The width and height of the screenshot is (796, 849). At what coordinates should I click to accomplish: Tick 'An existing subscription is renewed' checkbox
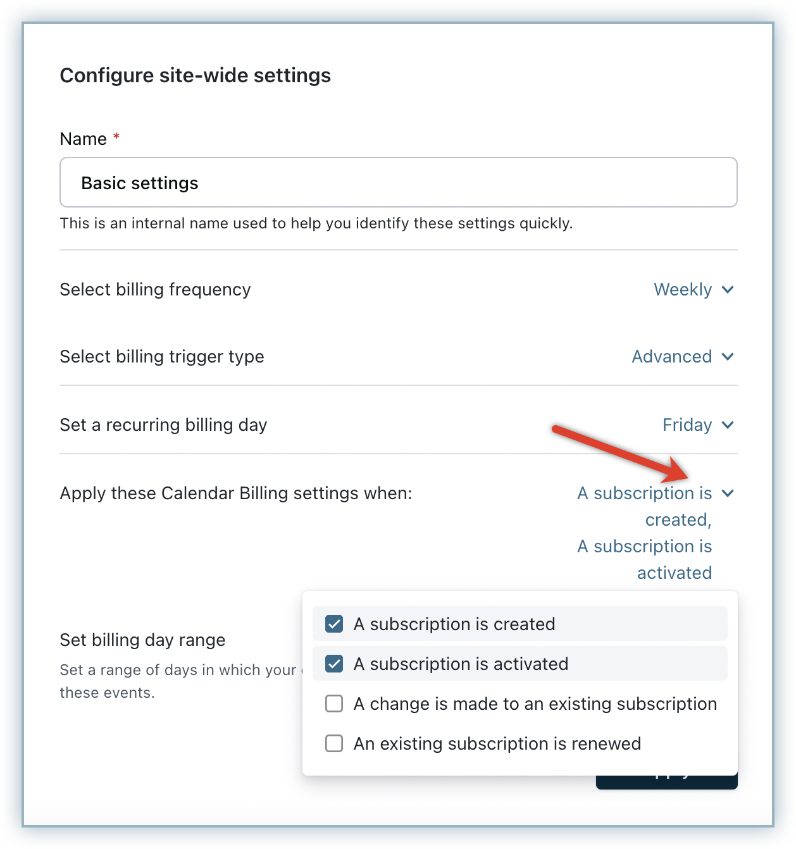(334, 743)
